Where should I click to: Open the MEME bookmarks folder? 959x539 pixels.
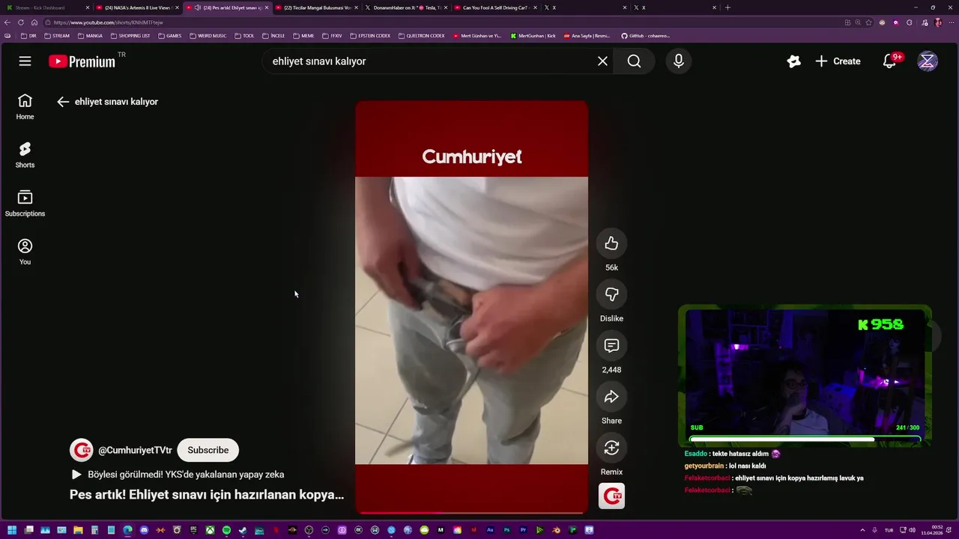pos(304,36)
